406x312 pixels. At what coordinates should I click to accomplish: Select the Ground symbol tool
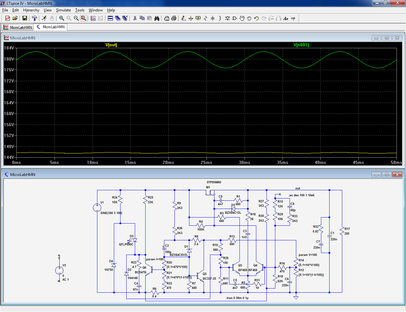(x=191, y=18)
